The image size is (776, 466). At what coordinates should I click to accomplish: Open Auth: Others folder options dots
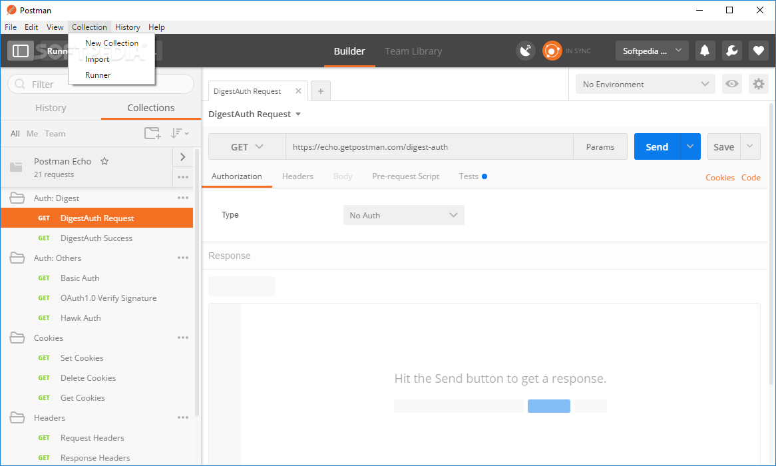pyautogui.click(x=182, y=258)
